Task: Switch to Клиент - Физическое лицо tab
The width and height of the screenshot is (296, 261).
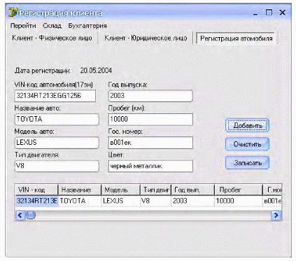Action: tap(52, 38)
